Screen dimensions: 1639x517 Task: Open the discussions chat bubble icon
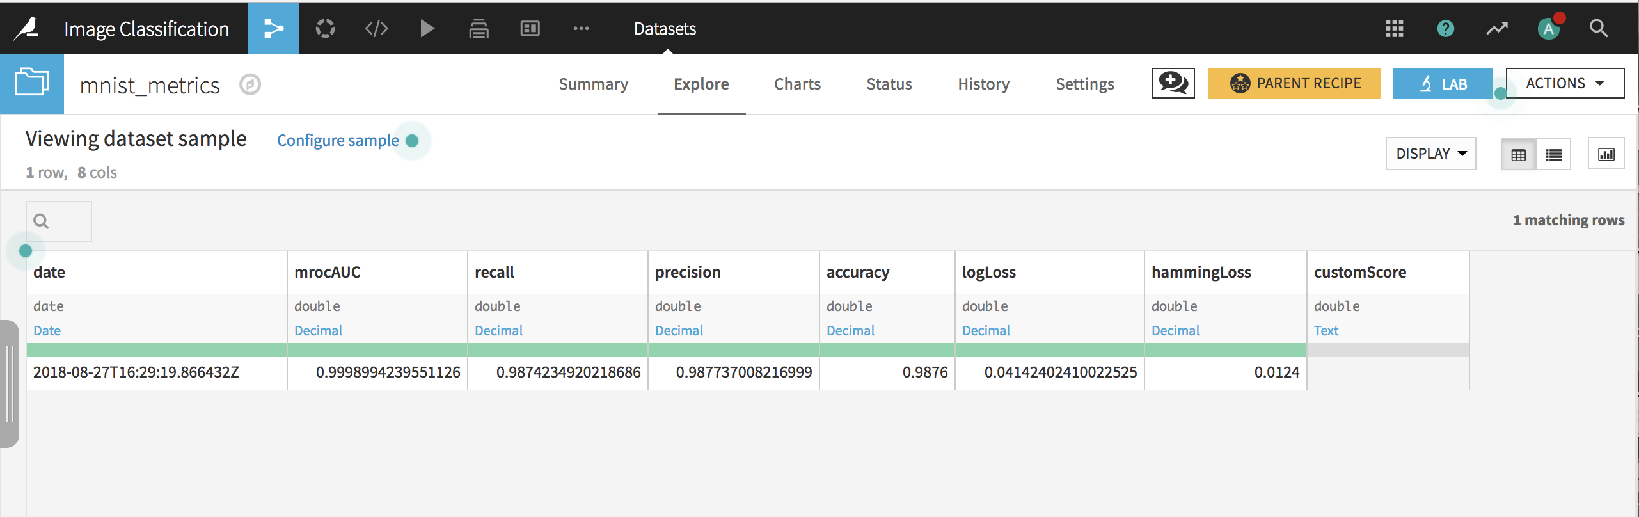[1173, 83]
